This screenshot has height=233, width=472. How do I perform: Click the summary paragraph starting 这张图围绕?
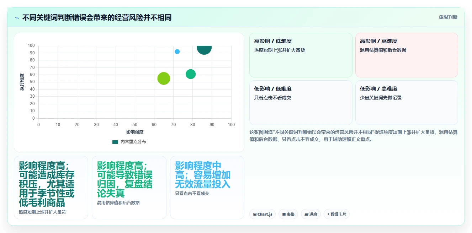pyautogui.click(x=354, y=136)
